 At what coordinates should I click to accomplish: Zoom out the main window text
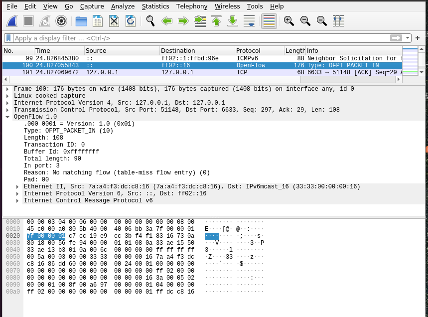305,21
